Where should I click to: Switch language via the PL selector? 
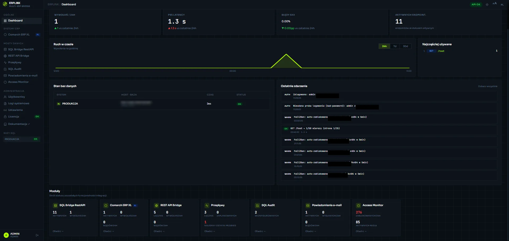coord(502,5)
